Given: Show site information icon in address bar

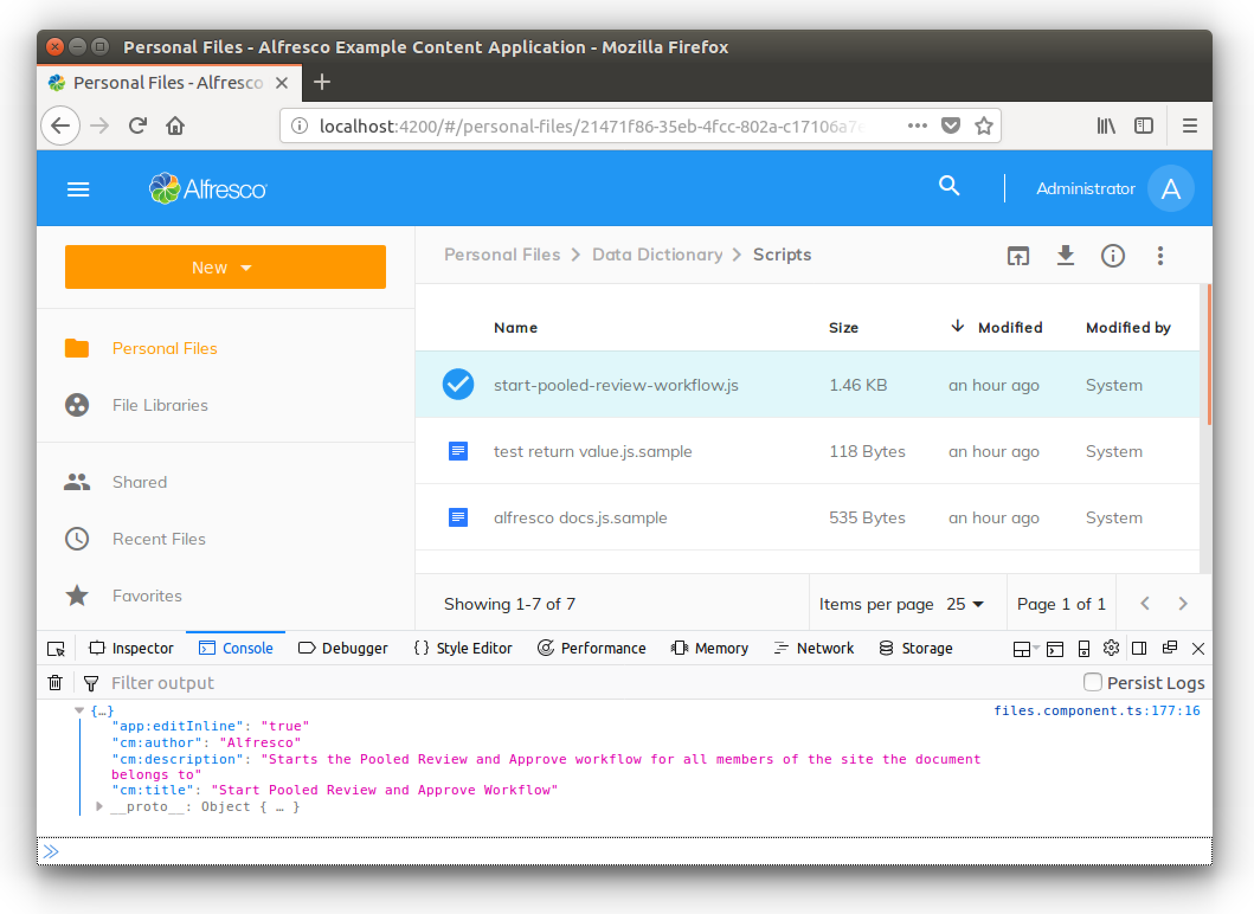Looking at the screenshot, I should [x=300, y=125].
